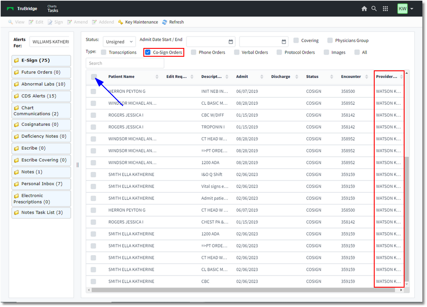Check the Verbal Orders checkbox
427x307 pixels.
[x=237, y=52]
